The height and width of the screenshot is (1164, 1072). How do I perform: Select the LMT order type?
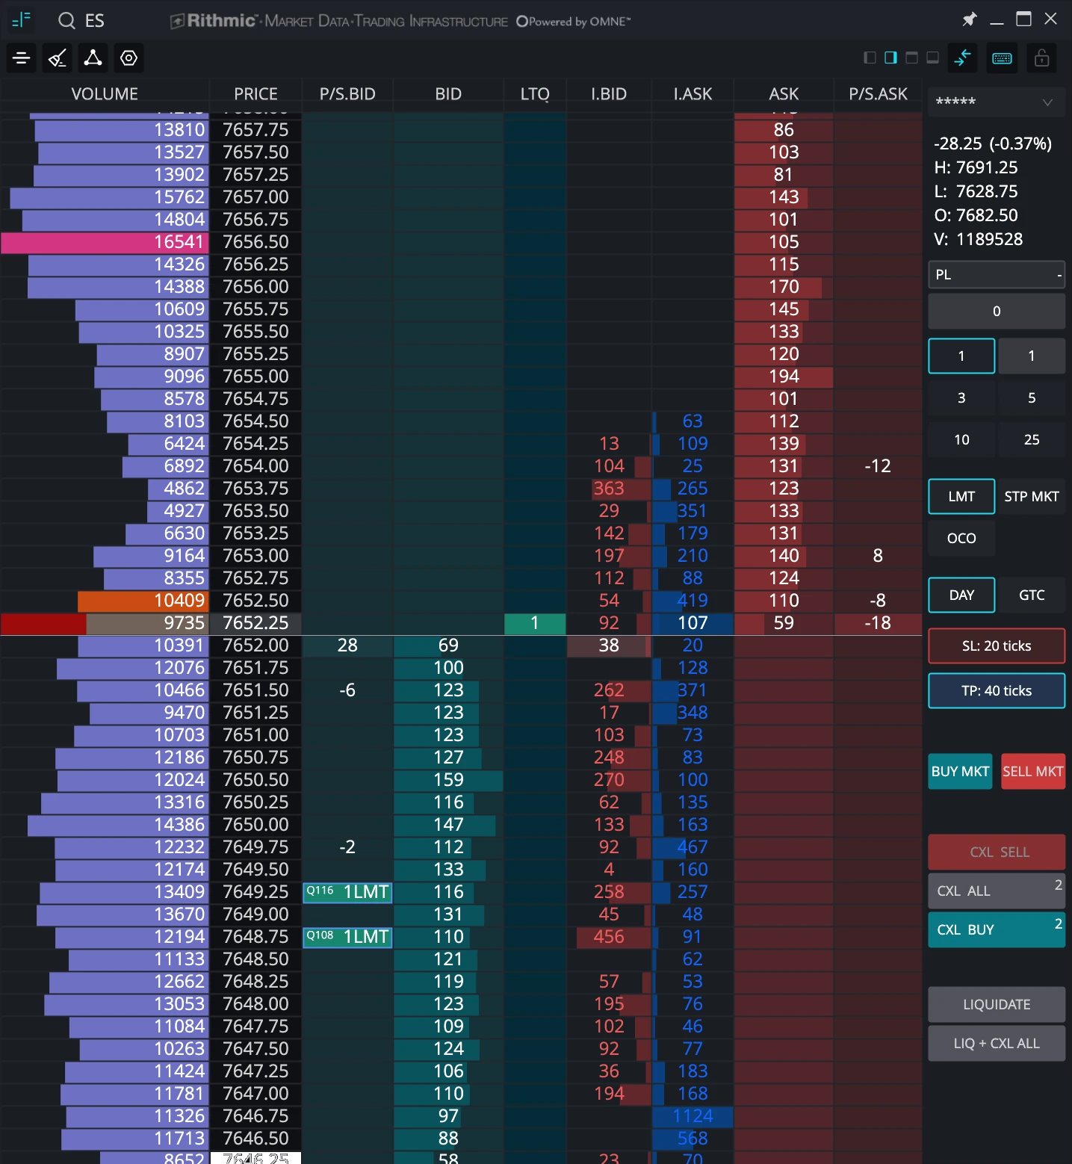961,497
